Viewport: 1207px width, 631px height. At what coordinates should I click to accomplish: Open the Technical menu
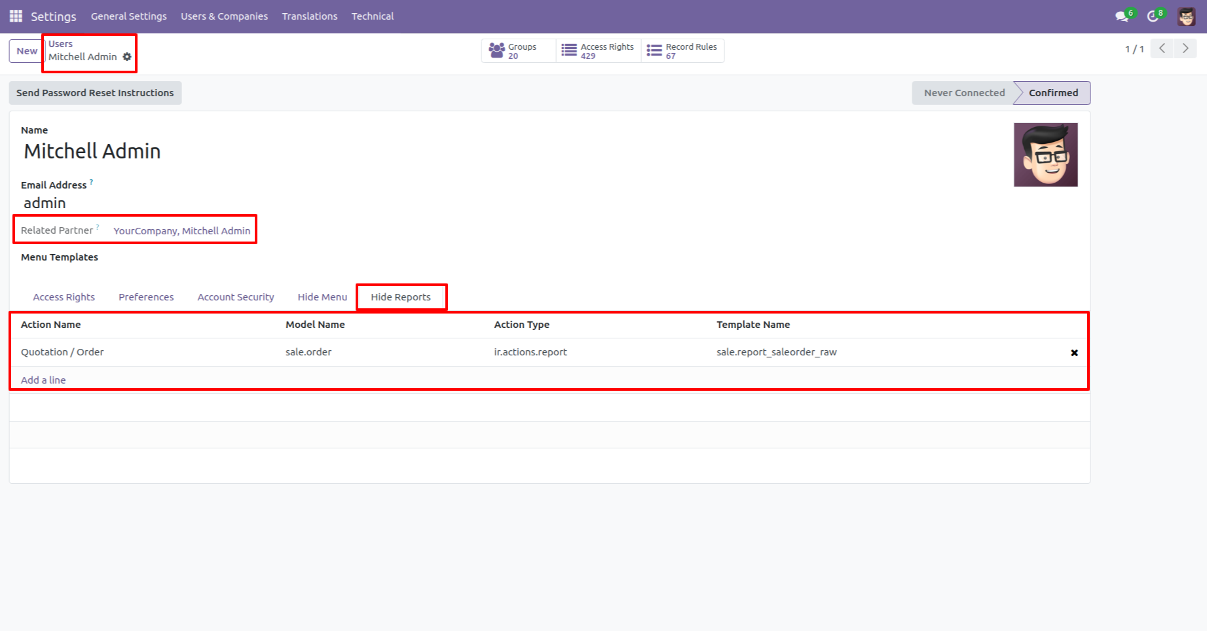(372, 16)
